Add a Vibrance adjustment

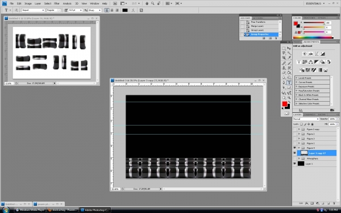coord(299,62)
